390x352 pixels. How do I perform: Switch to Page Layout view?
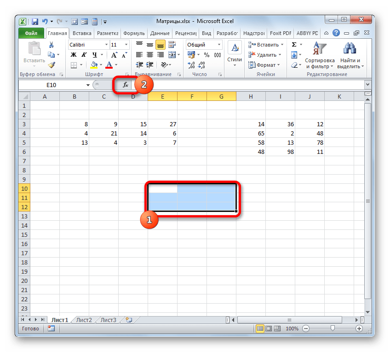coord(269,329)
